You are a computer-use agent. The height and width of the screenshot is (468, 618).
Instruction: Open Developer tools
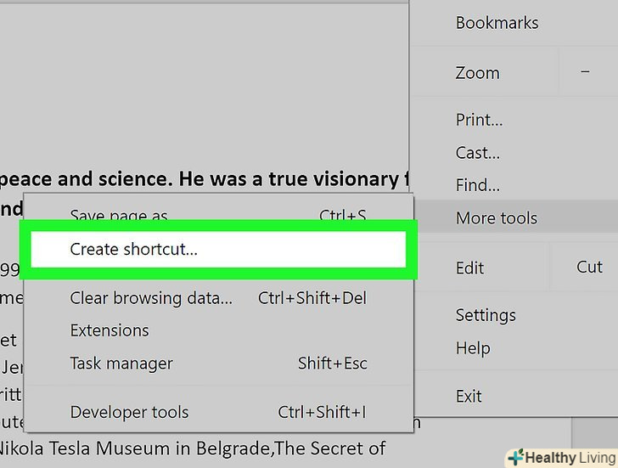(129, 413)
